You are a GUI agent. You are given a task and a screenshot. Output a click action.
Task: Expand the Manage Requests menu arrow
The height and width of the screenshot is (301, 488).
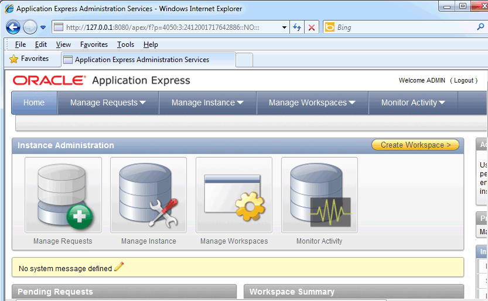[142, 102]
